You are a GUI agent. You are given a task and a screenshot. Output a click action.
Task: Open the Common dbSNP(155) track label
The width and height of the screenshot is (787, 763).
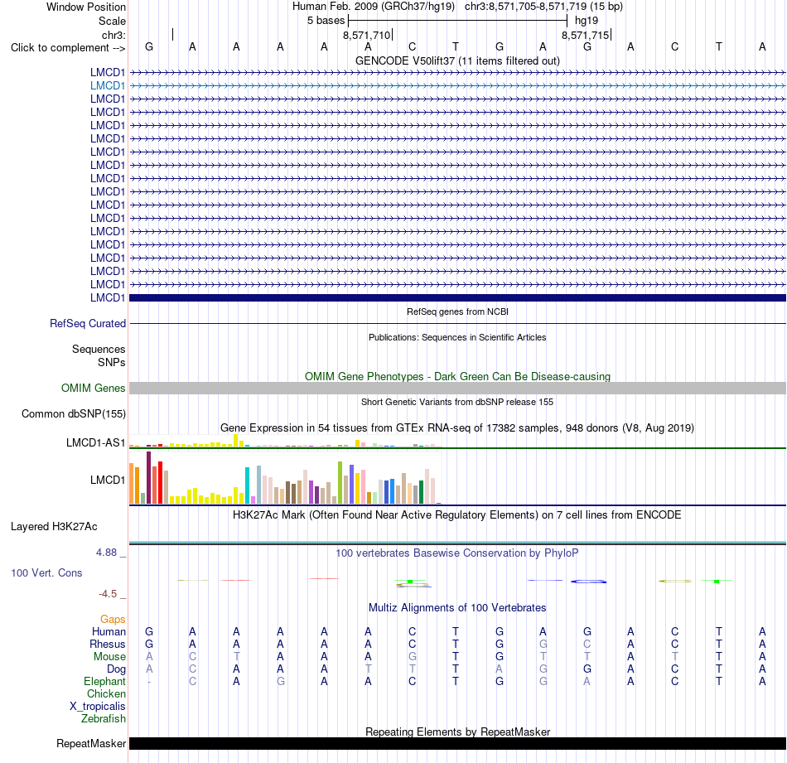click(x=73, y=413)
